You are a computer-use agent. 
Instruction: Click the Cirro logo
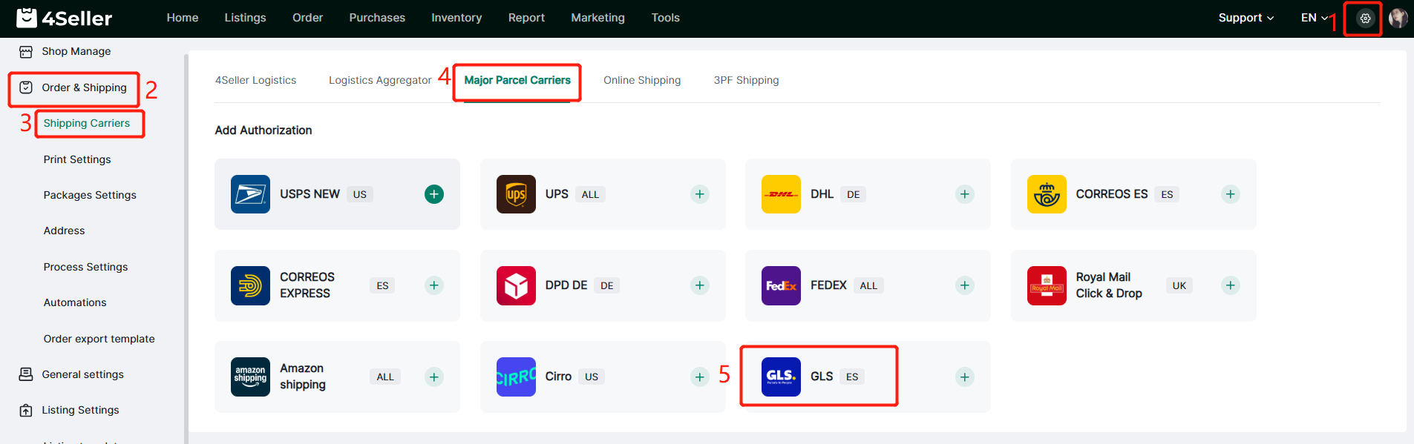pyautogui.click(x=516, y=377)
